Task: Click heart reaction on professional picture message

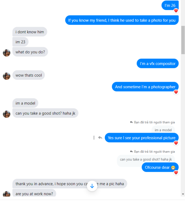Action: [176, 143]
